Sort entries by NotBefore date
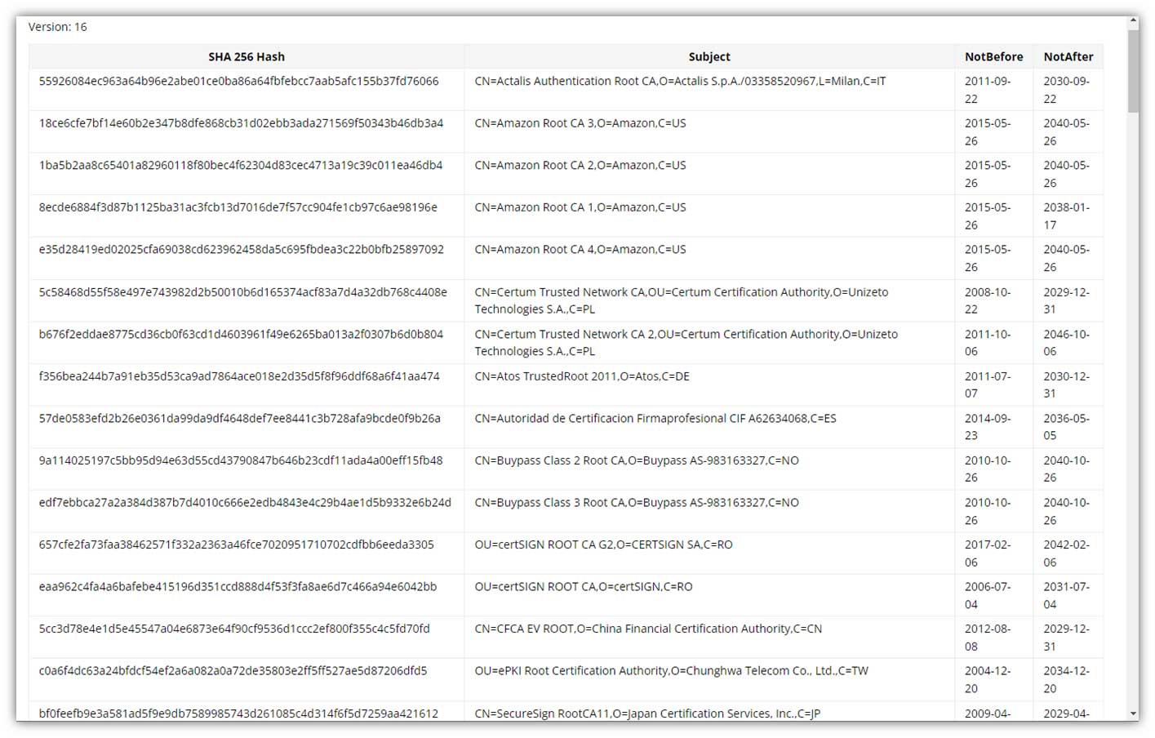The image size is (1155, 738). click(x=993, y=56)
